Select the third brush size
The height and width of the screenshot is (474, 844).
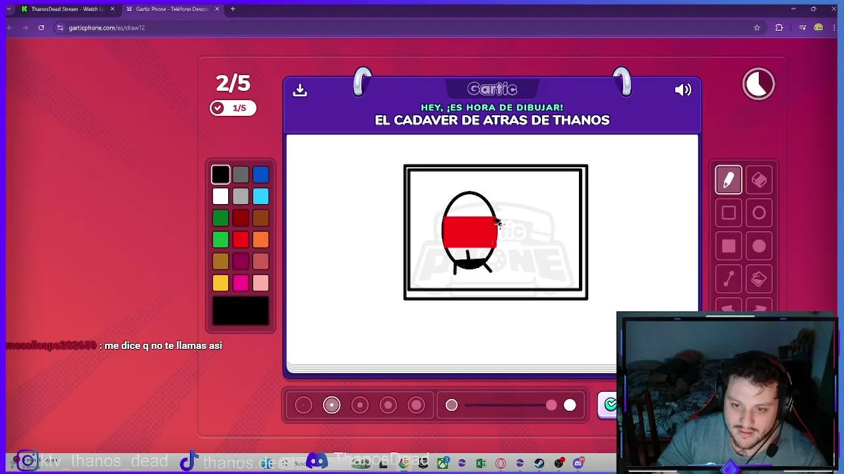click(x=360, y=405)
